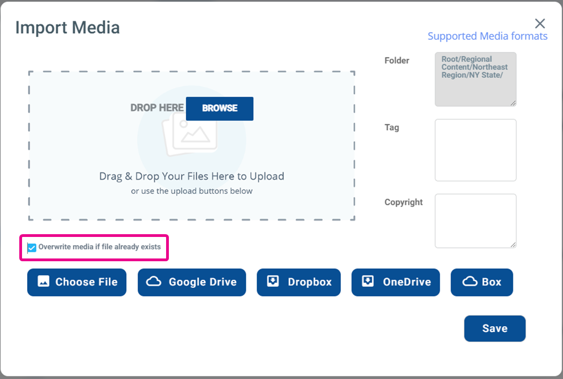Viewport: 563px width, 379px height.
Task: Select OneDrive as upload source
Action: click(x=396, y=282)
